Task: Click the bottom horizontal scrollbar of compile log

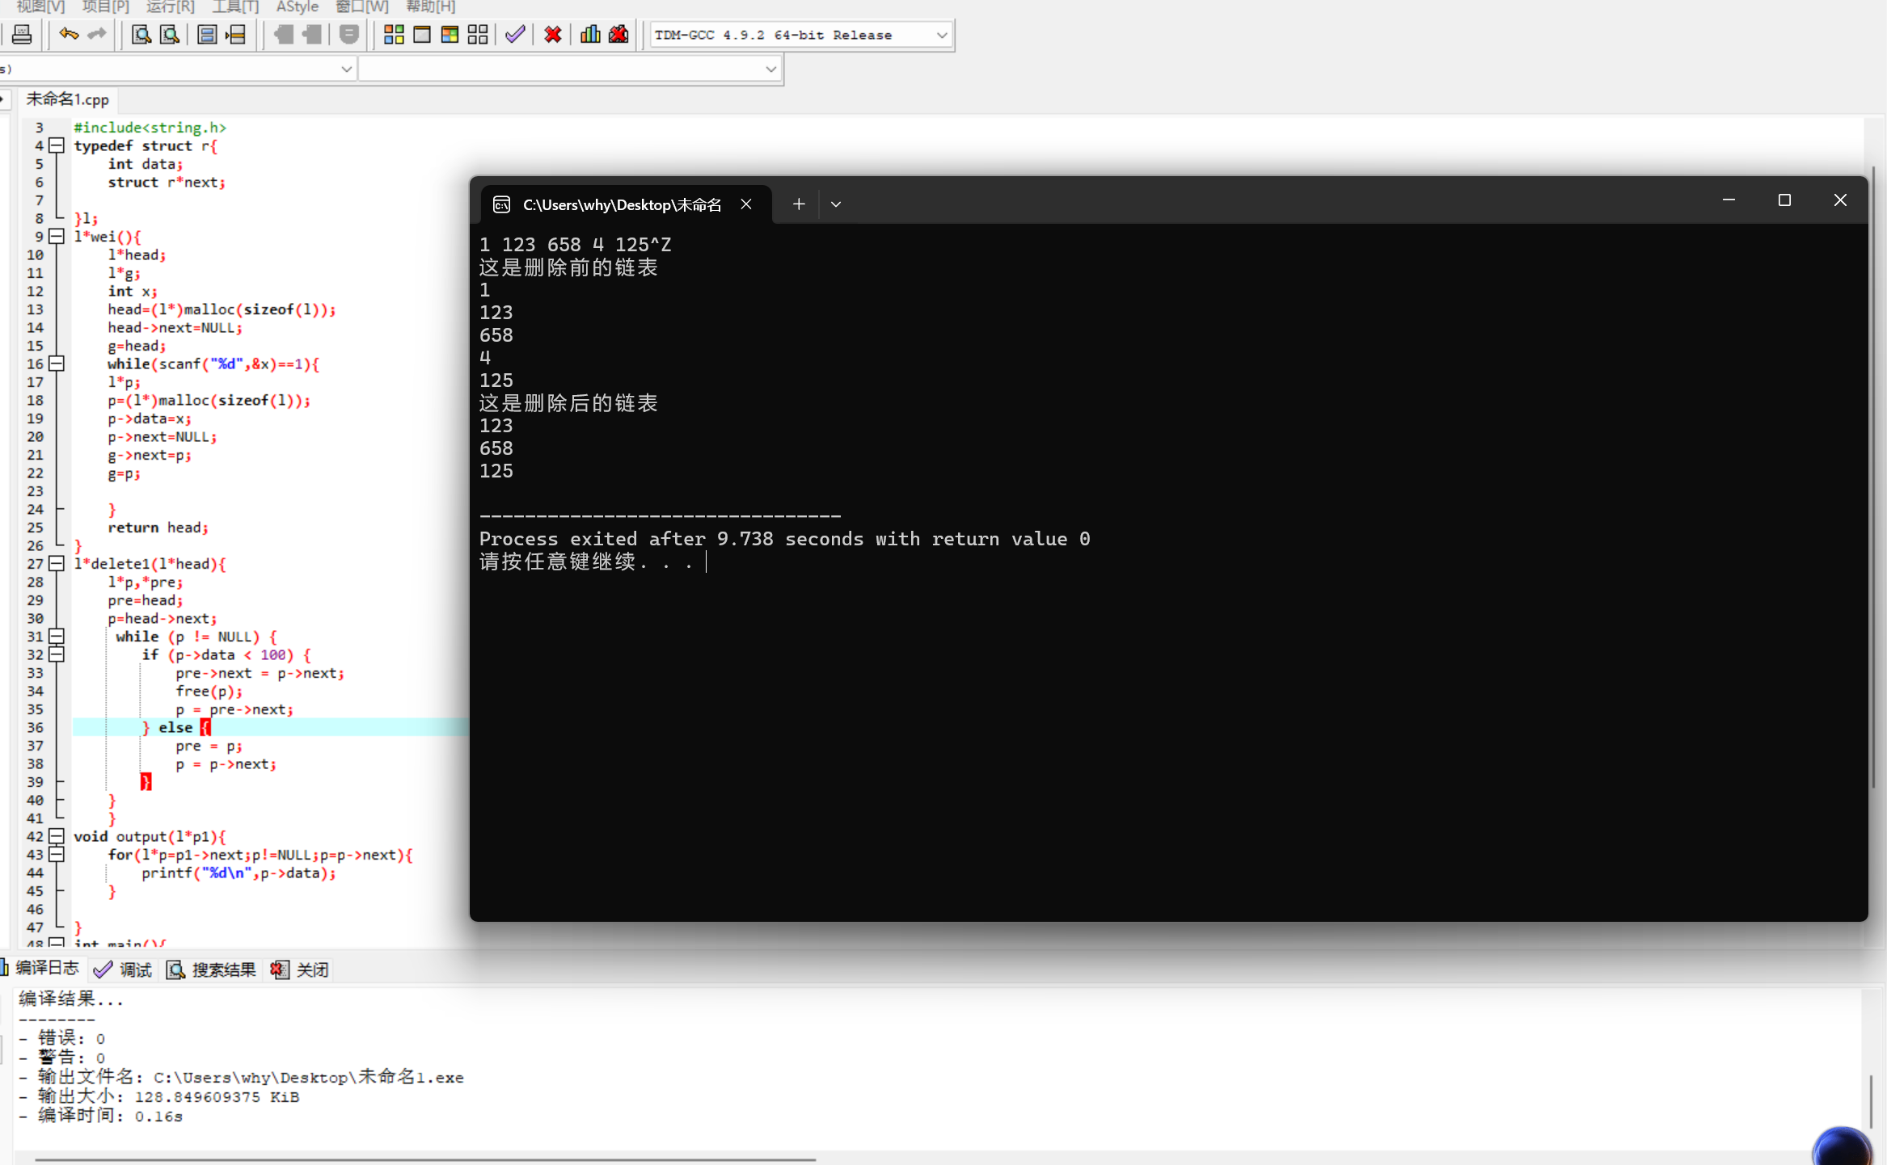Action: 424,1159
